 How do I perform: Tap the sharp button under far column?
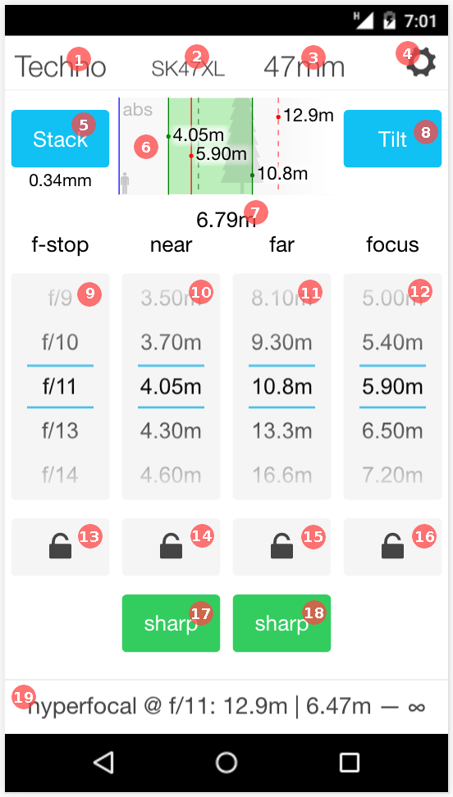[x=281, y=623]
